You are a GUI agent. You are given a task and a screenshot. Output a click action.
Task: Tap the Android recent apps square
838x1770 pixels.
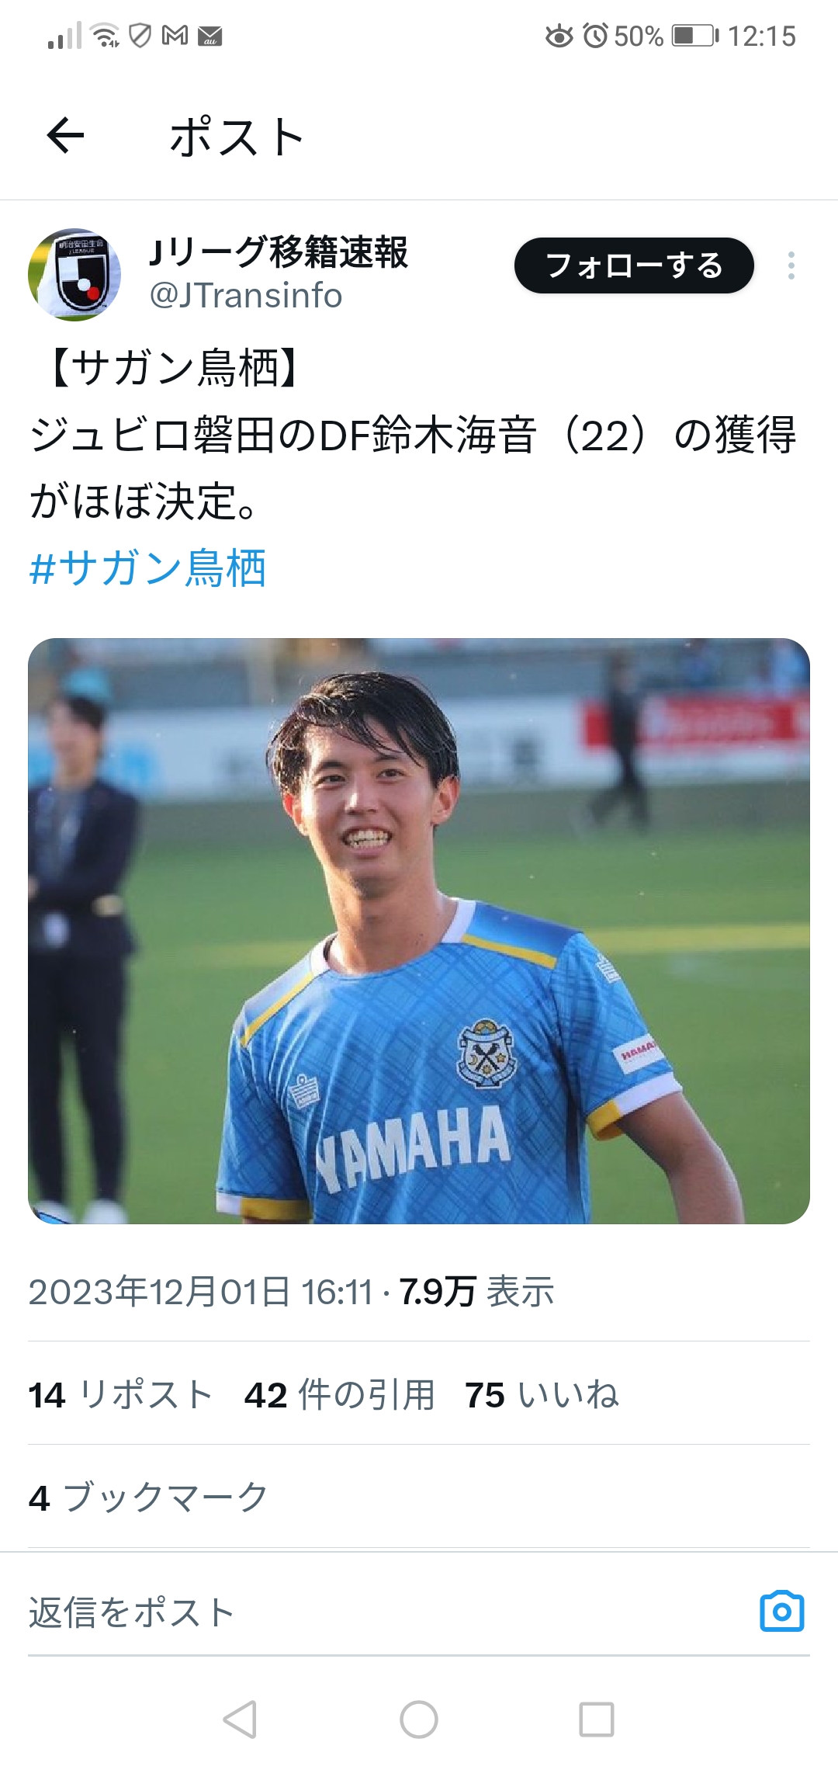[x=597, y=1719]
